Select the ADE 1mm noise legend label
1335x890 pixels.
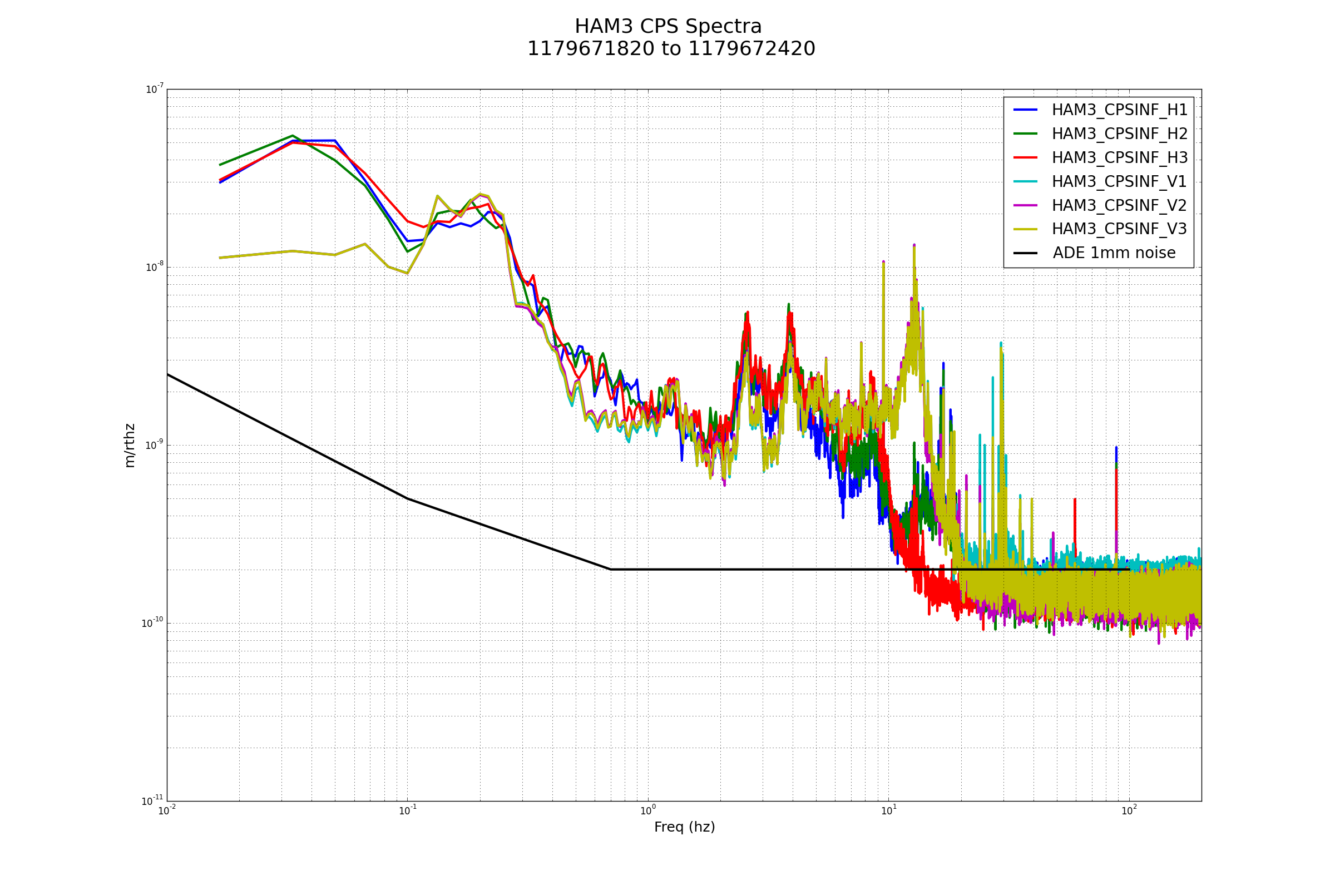click(1114, 253)
